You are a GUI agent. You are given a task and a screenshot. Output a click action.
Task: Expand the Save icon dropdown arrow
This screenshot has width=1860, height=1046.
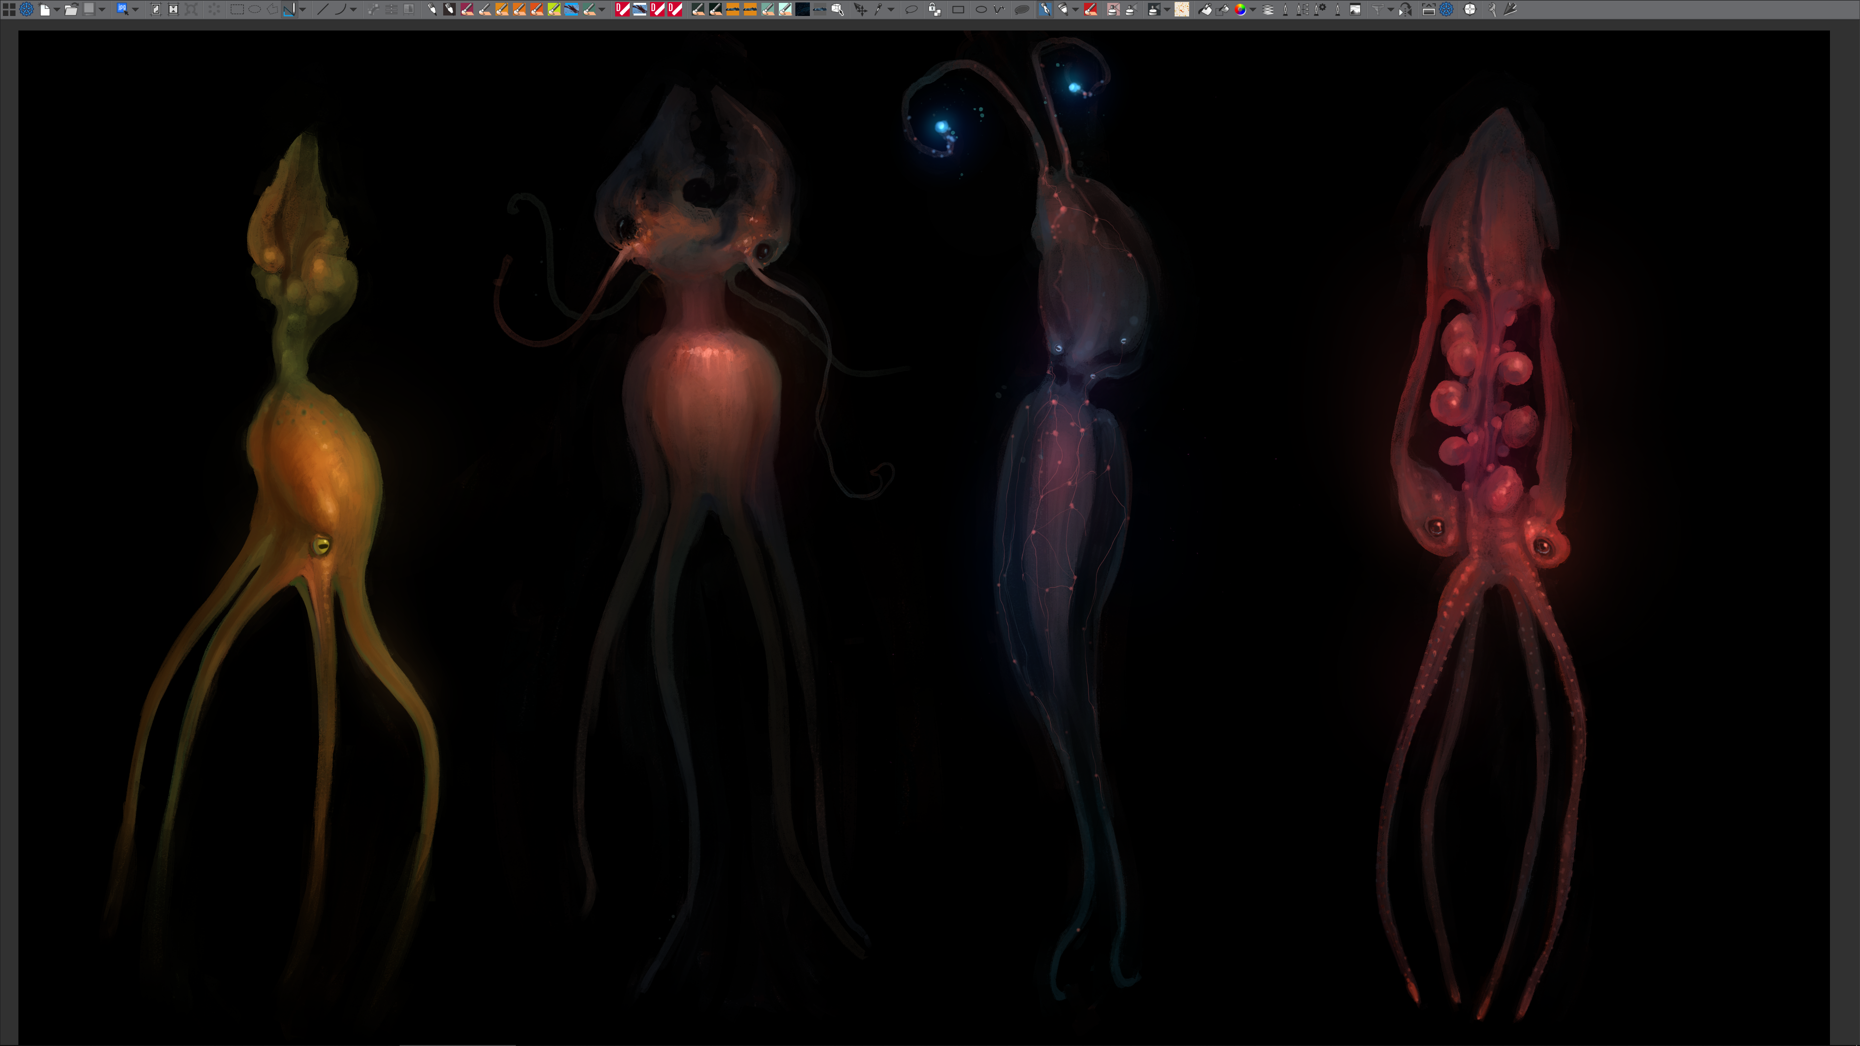(x=102, y=9)
